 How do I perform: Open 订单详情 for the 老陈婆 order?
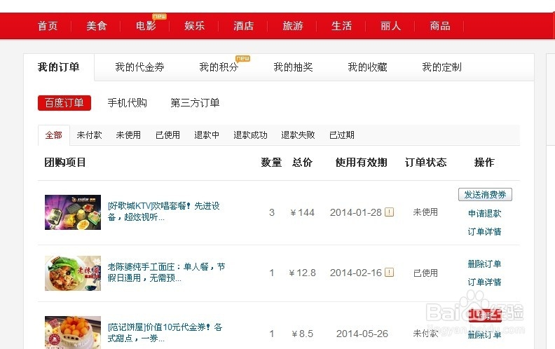(x=484, y=282)
